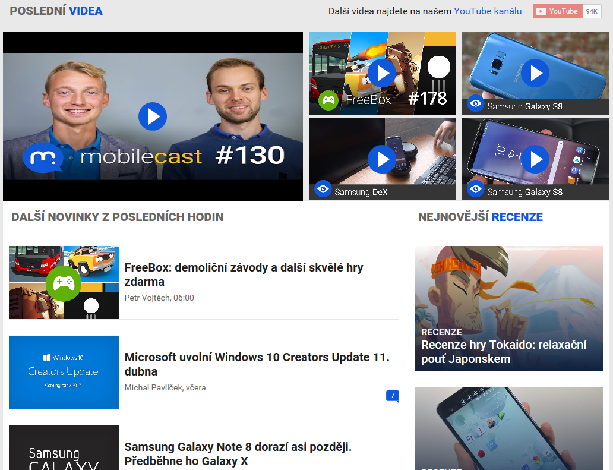Viewport: 613px width, 470px height.
Task: Open the Tokaido game review card
Action: [x=508, y=308]
